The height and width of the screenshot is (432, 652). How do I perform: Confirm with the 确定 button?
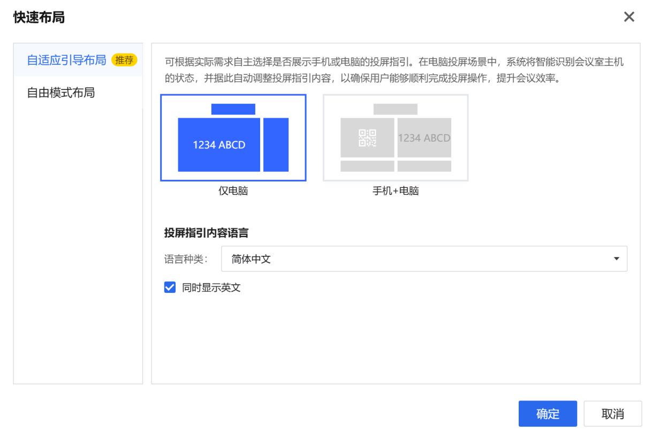548,414
